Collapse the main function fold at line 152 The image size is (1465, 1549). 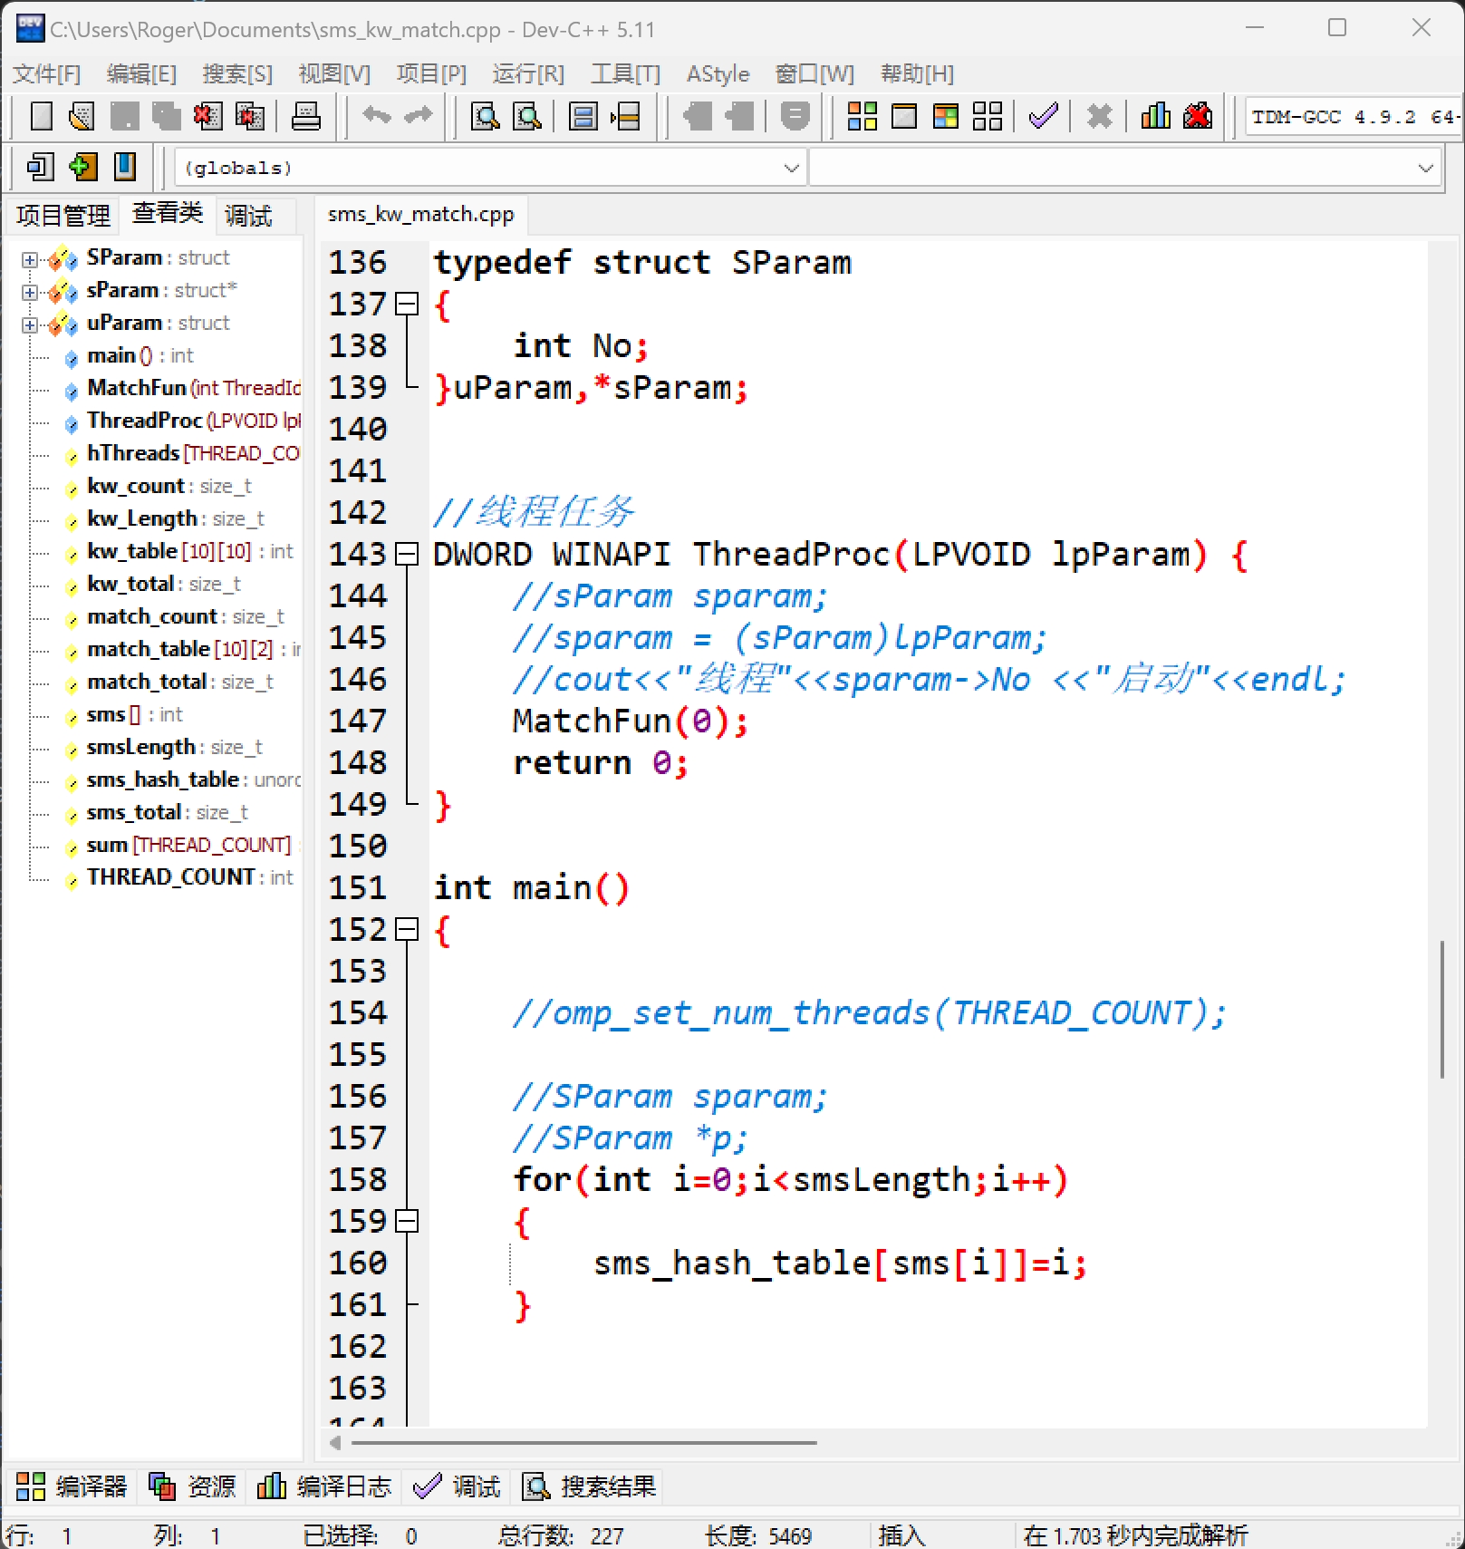tap(408, 929)
